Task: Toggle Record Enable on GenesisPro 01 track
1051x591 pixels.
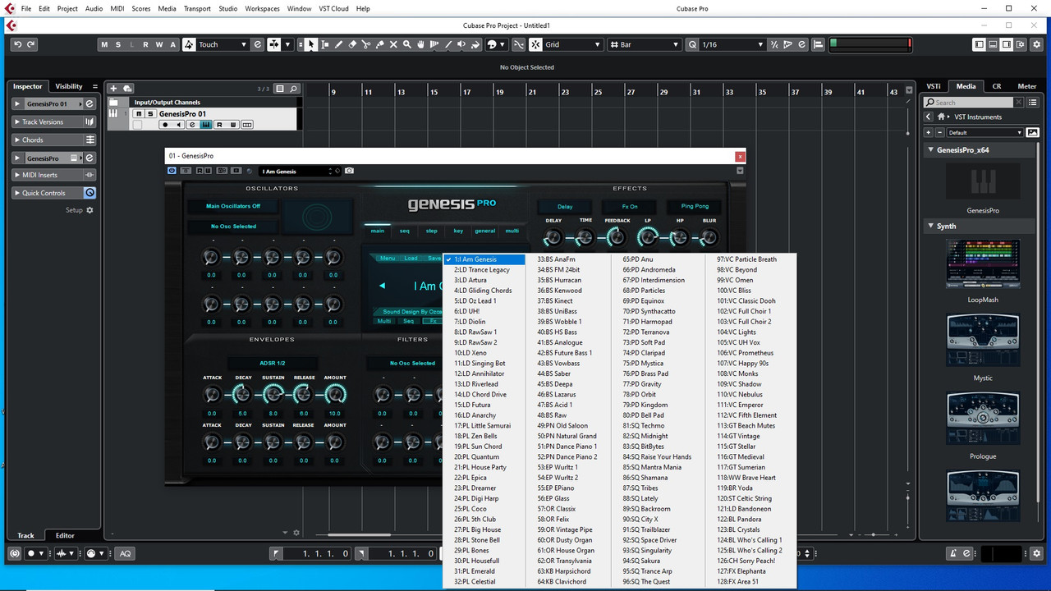Action: [165, 125]
